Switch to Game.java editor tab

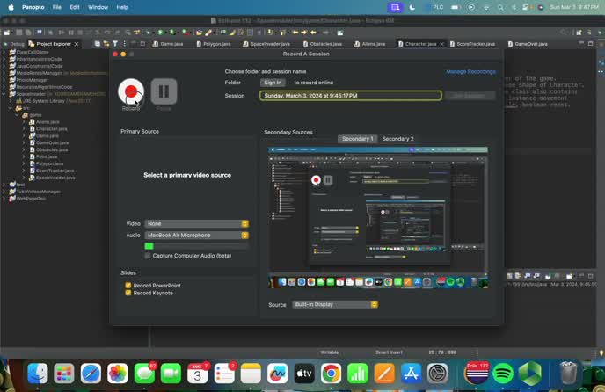click(168, 44)
